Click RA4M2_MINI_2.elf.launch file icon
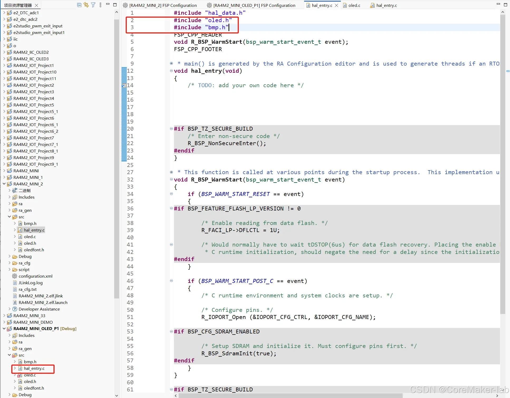 [15, 302]
